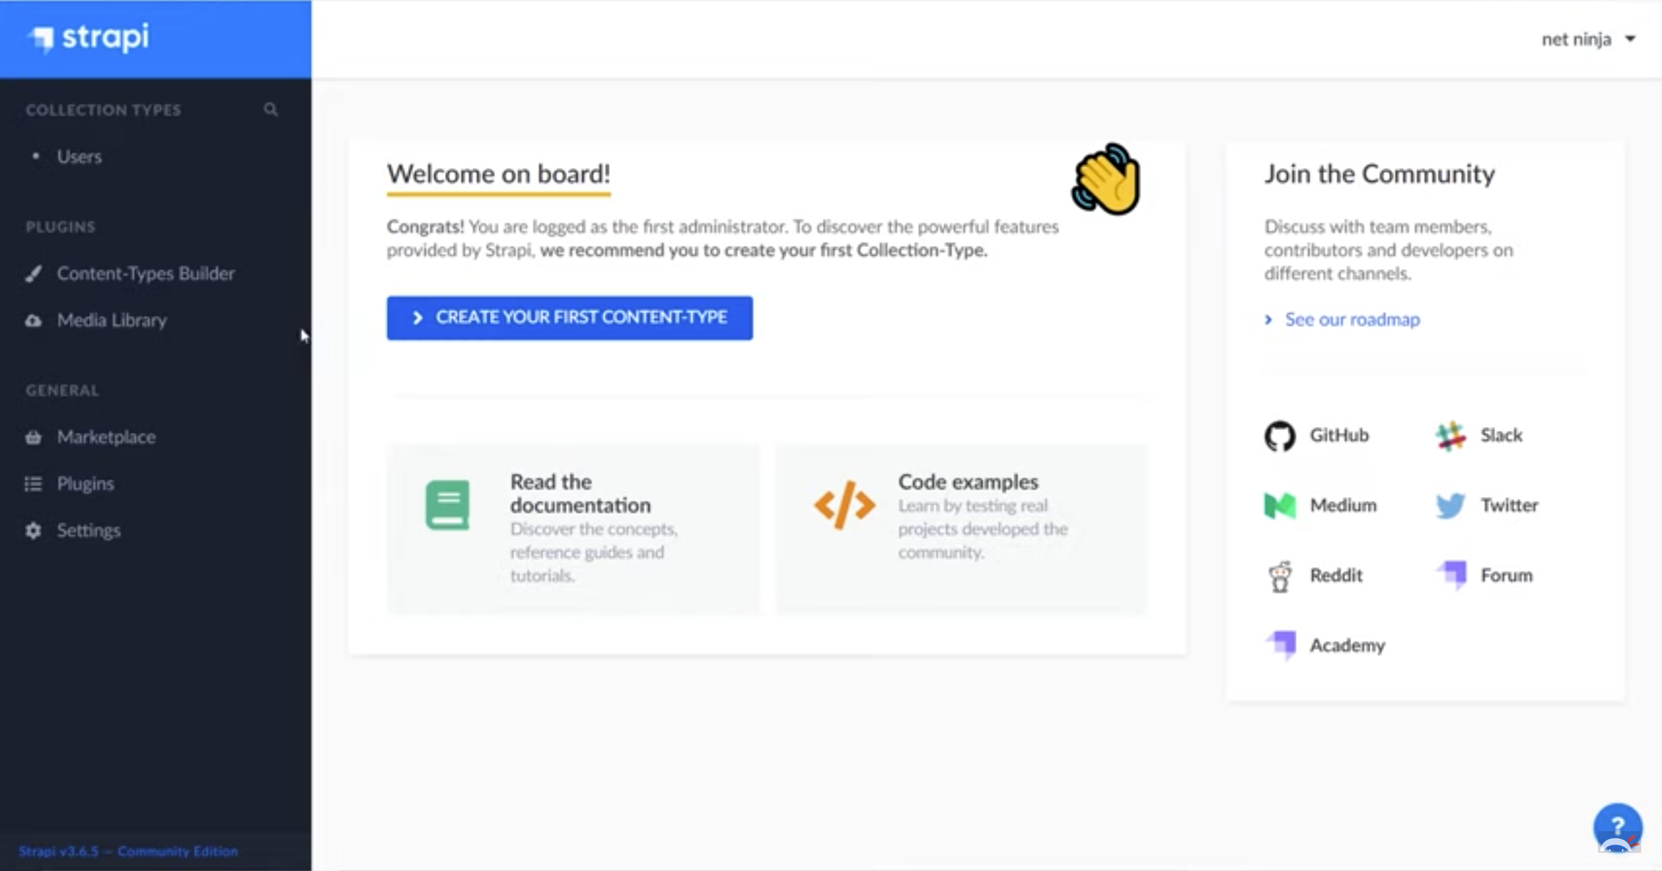Open Settings from the sidebar
Screen dimensions: 1662x871
[88, 530]
